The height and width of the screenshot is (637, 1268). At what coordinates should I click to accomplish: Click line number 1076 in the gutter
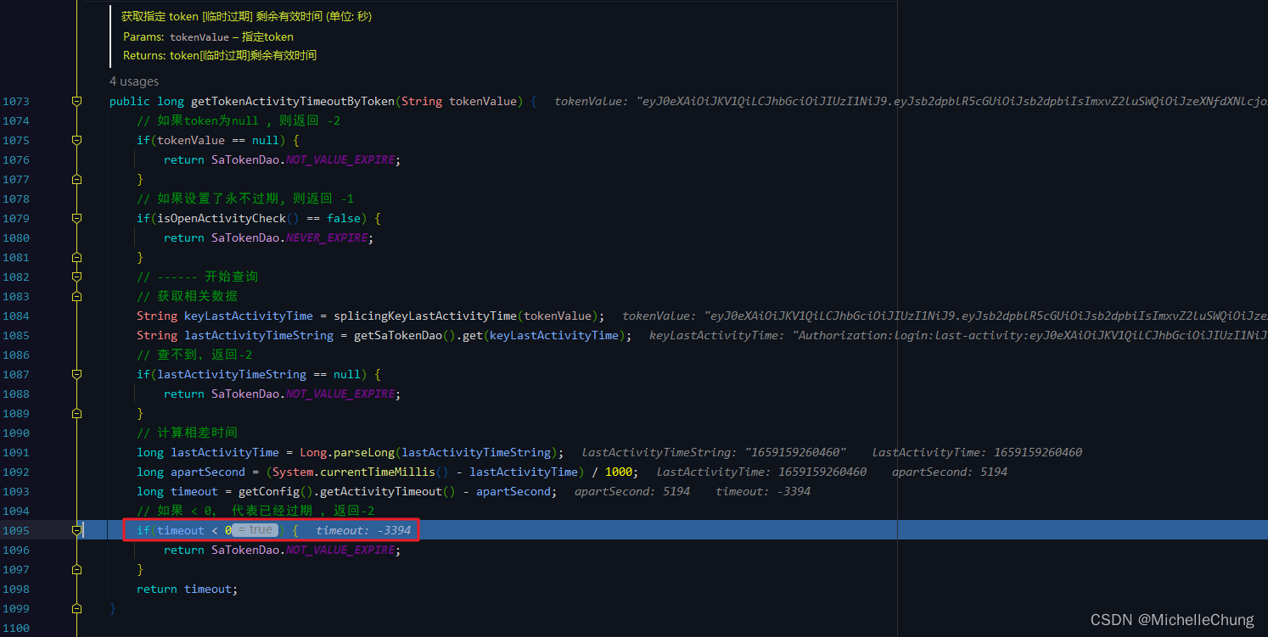pyautogui.click(x=15, y=159)
